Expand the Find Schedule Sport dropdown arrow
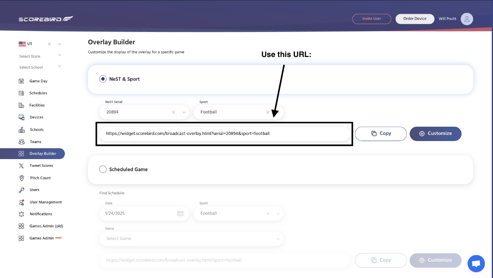The image size is (493, 278). [278, 213]
